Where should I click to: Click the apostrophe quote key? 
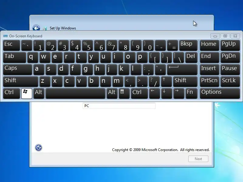pos(160,70)
